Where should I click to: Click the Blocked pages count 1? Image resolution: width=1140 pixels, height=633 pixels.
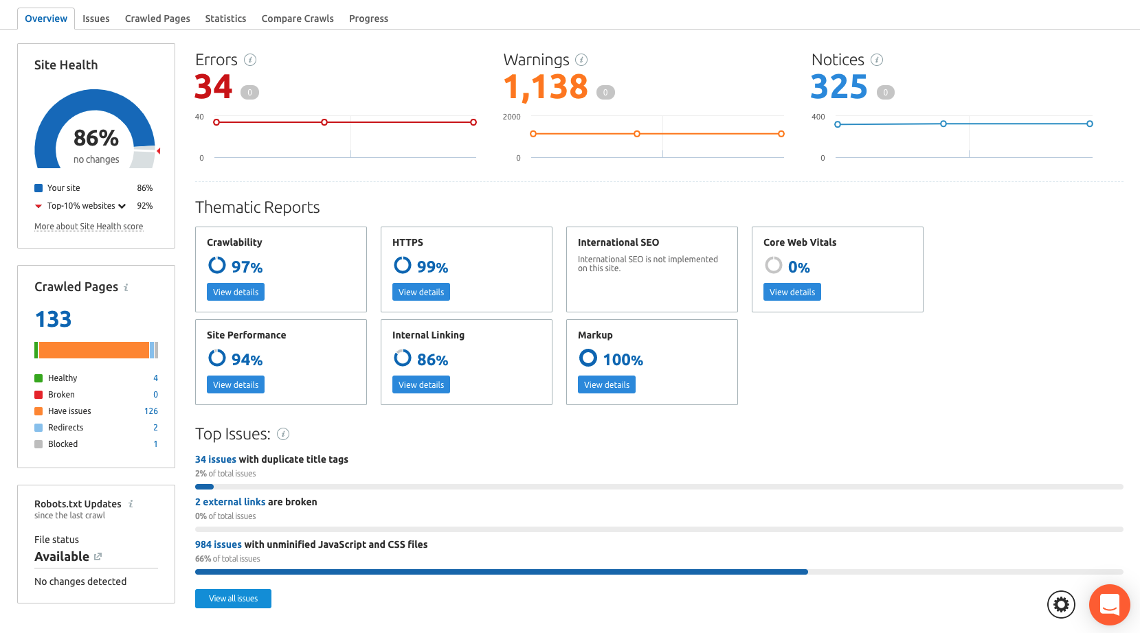tap(155, 444)
